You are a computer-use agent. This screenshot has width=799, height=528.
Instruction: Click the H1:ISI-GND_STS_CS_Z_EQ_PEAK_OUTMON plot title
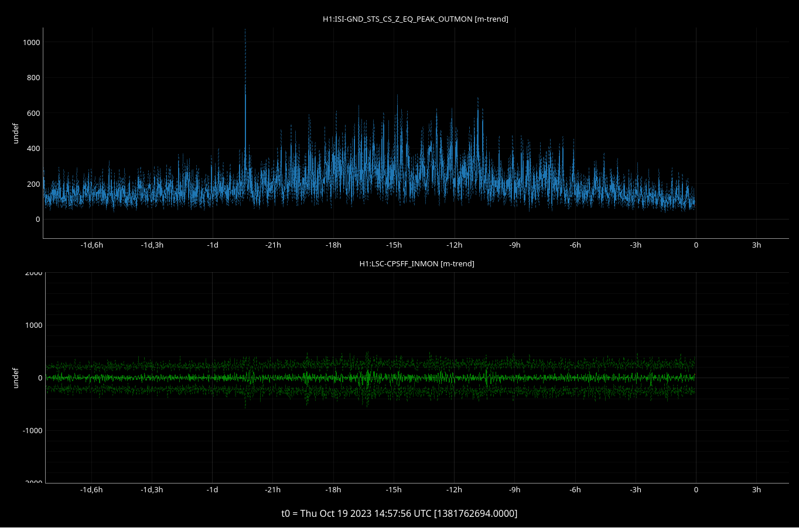415,19
